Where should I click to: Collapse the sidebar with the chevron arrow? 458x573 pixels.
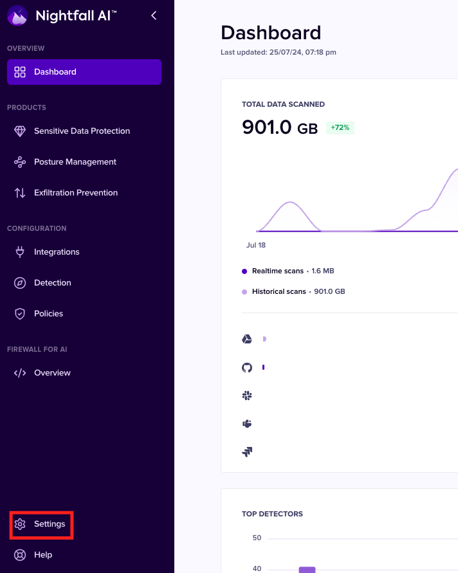[x=154, y=15]
